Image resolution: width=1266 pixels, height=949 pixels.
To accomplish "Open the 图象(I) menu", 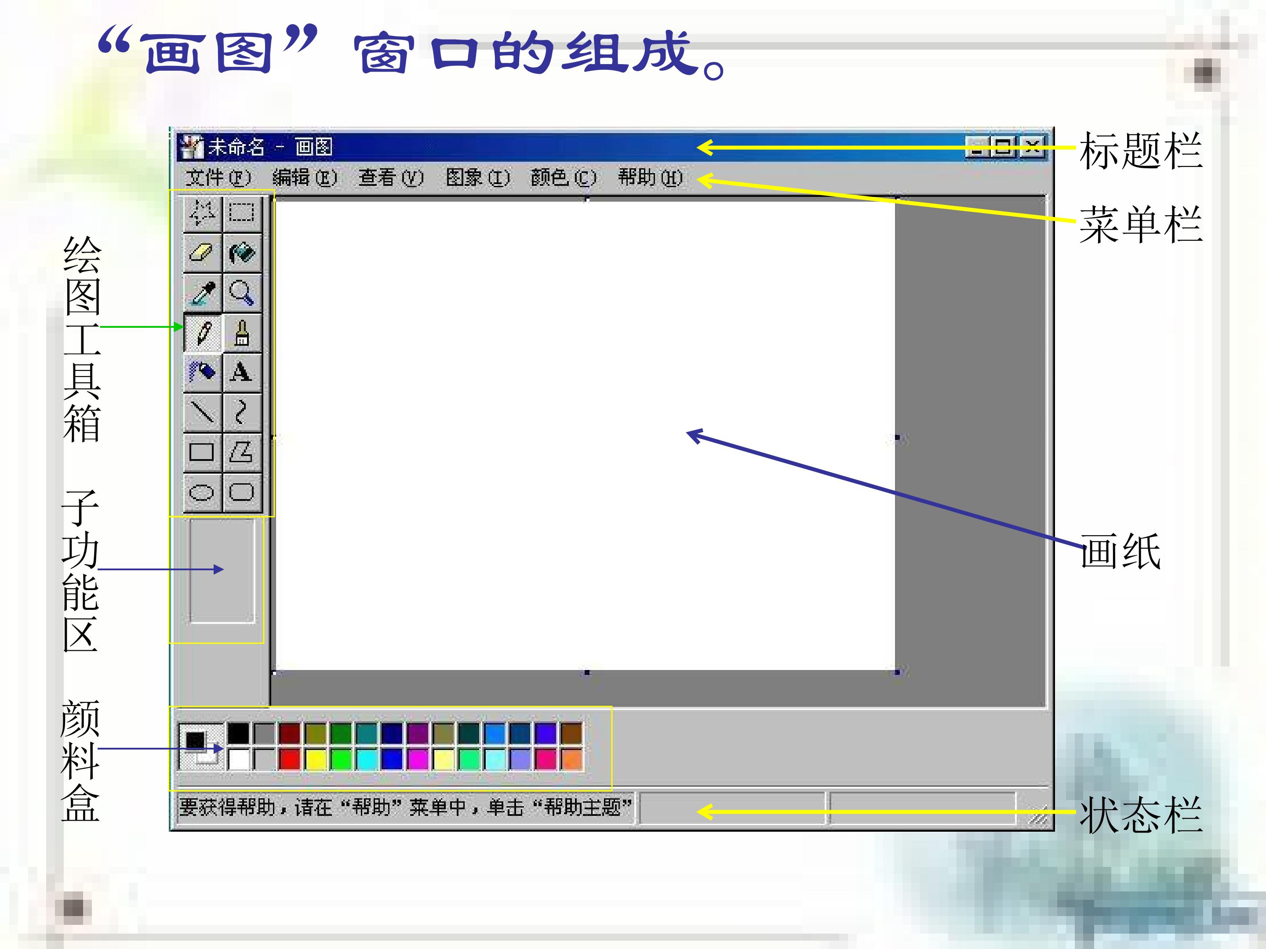I will [477, 178].
